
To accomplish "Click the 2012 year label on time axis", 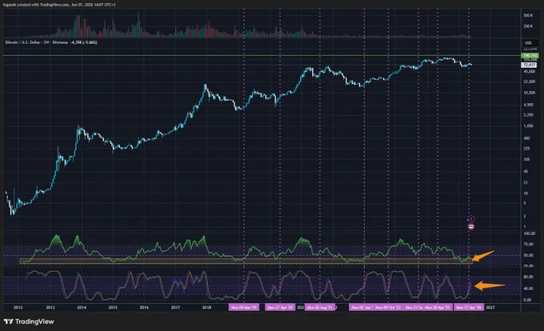I will pos(18,308).
